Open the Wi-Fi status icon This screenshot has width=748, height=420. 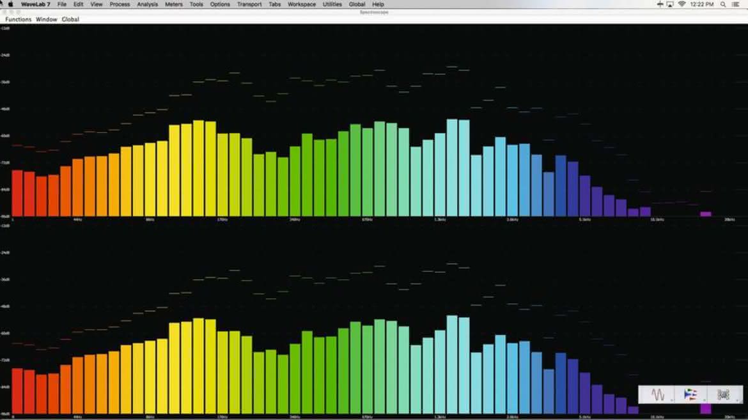pyautogui.click(x=682, y=4)
